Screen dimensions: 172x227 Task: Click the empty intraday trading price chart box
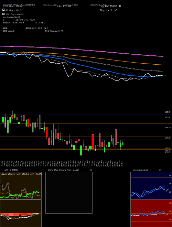coord(69,193)
